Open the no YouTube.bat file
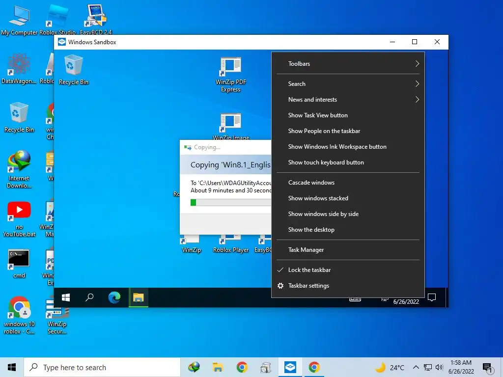This screenshot has width=503, height=377. coord(19,218)
